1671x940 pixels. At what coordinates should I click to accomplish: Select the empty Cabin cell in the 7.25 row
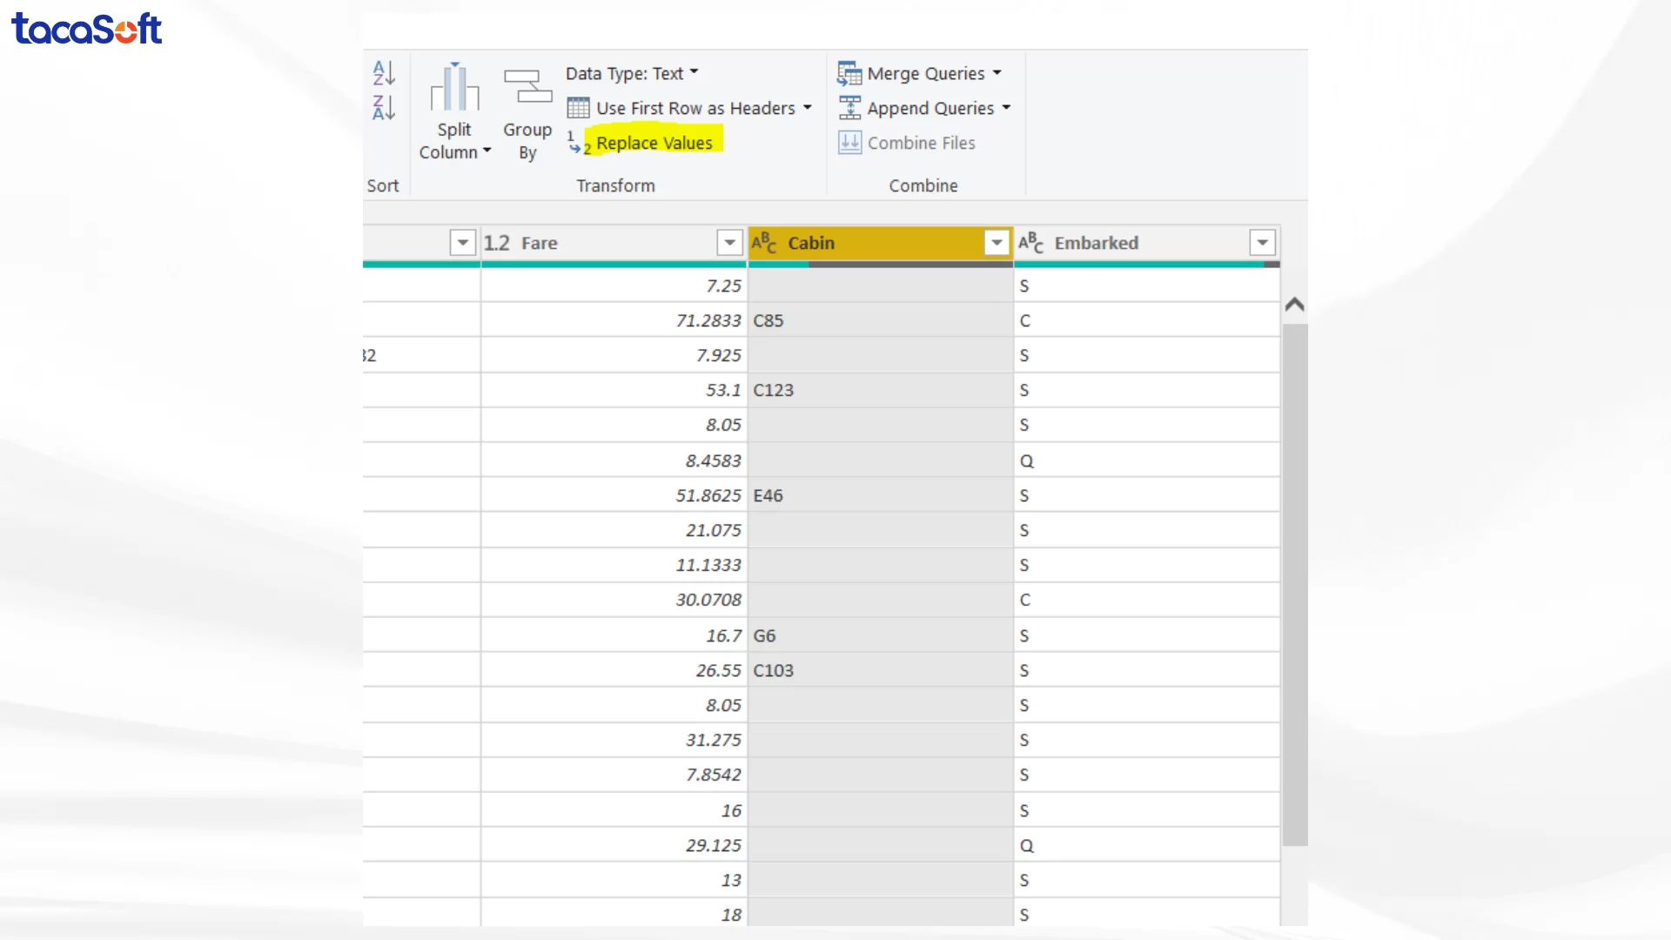pyautogui.click(x=880, y=285)
